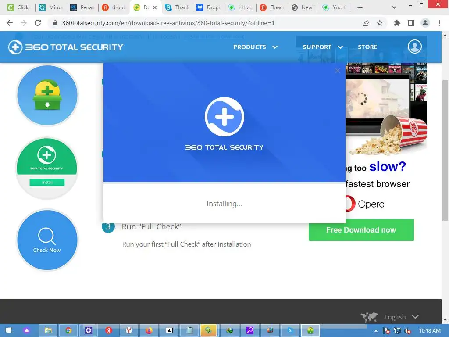
Task: Open the STORE page
Action: click(x=367, y=47)
